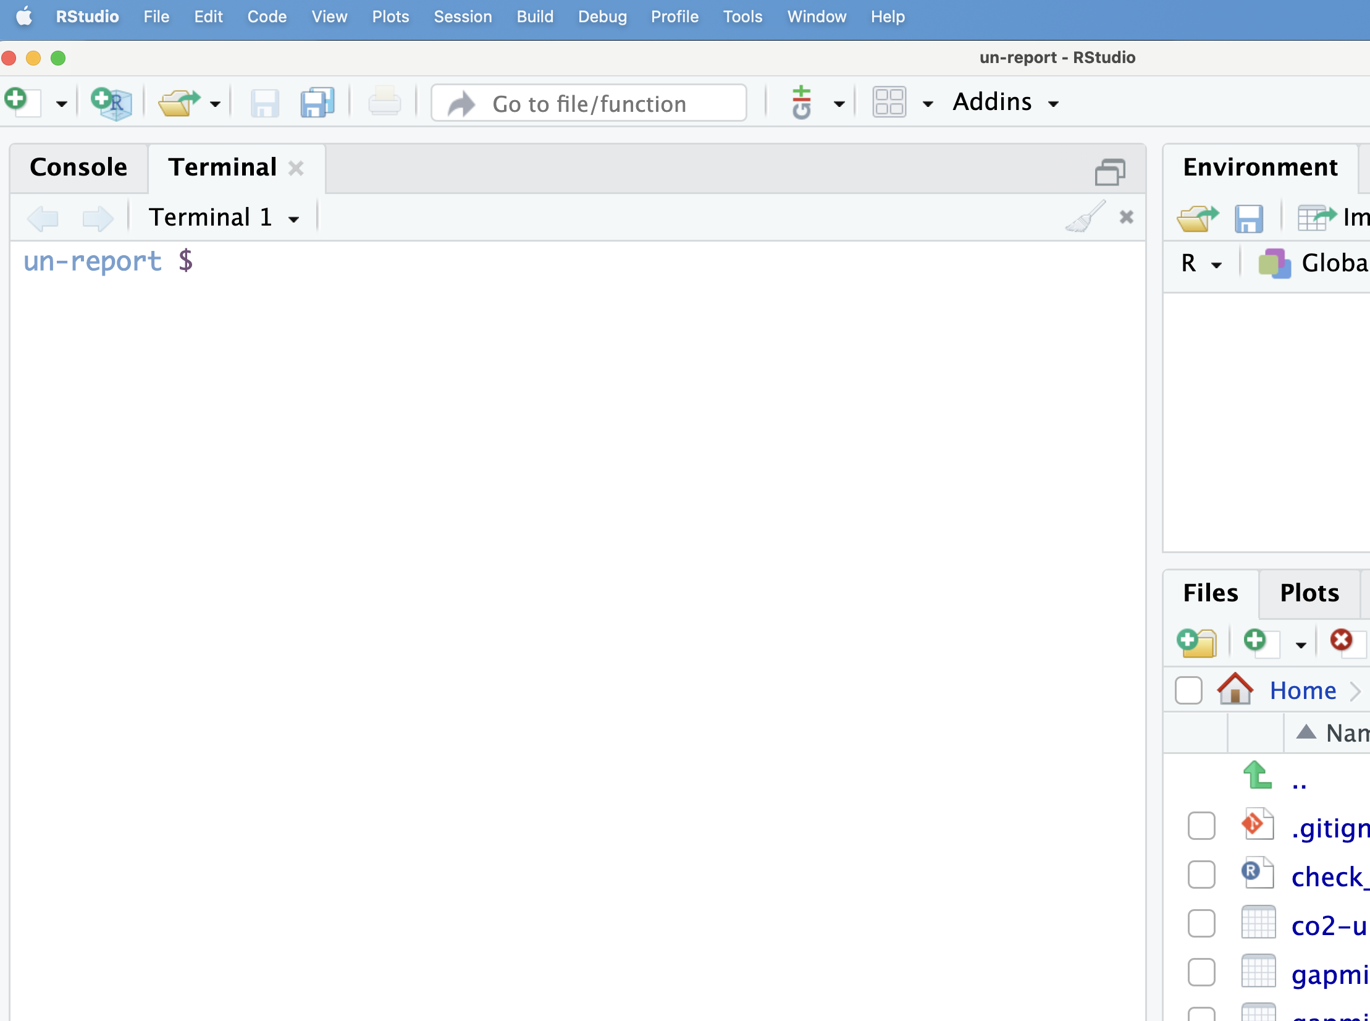Go to previous terminal
The image size is (1370, 1021).
tap(43, 218)
